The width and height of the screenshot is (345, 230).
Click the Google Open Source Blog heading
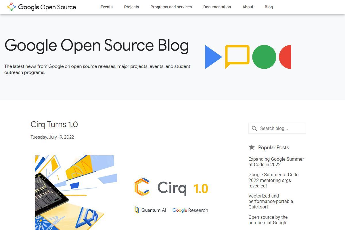point(97,46)
